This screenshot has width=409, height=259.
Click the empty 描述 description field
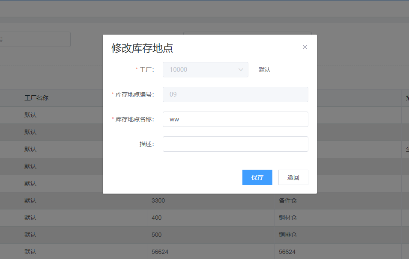point(235,144)
